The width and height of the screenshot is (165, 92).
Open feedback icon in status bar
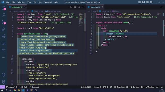[x=157, y=87]
